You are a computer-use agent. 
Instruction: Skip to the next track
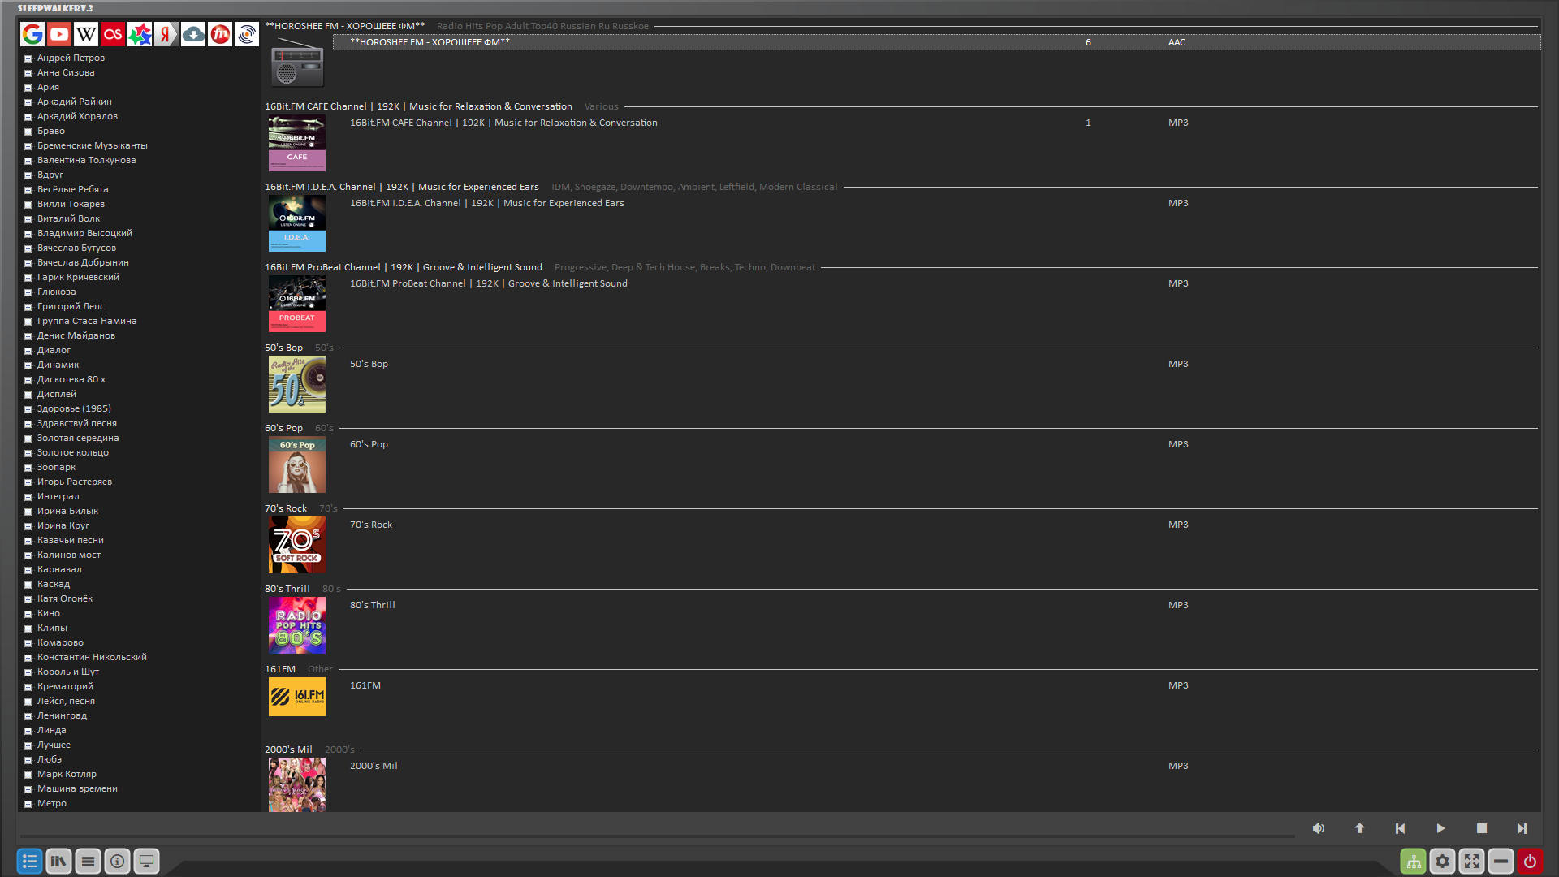[x=1522, y=828]
